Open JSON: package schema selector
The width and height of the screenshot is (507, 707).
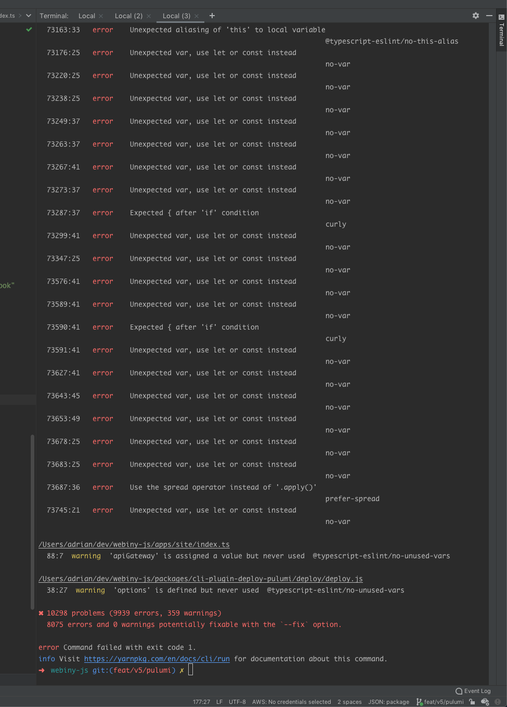pos(388,702)
